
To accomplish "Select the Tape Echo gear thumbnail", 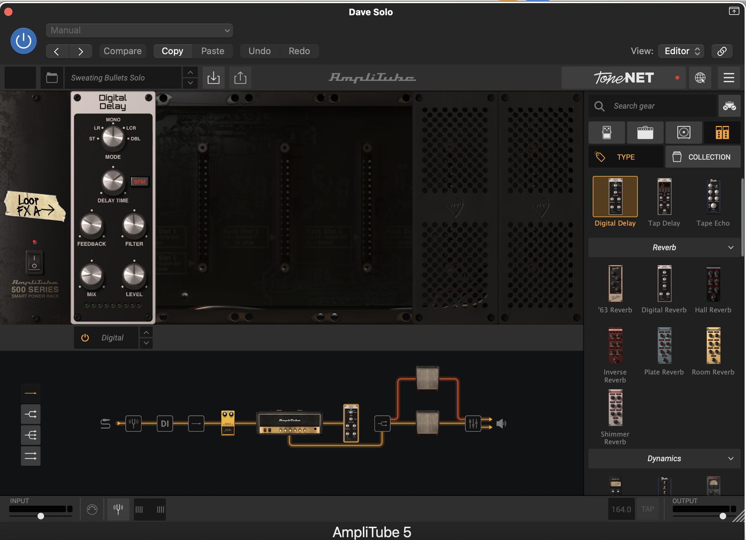I will click(x=713, y=196).
